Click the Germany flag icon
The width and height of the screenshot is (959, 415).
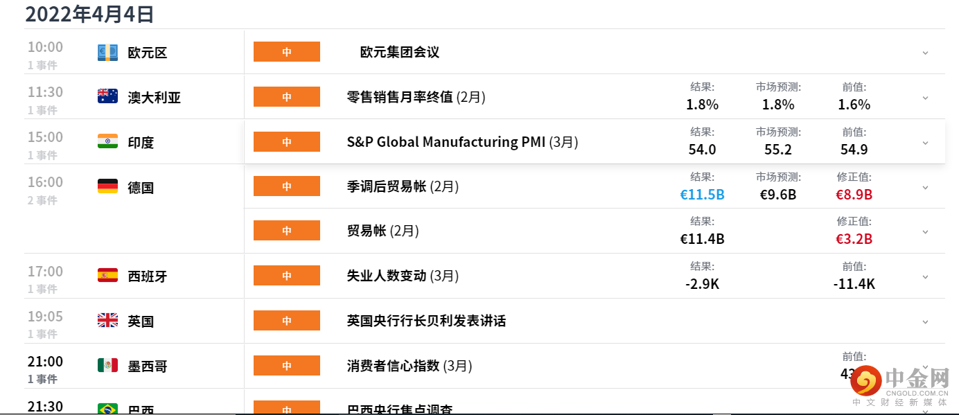(x=107, y=186)
